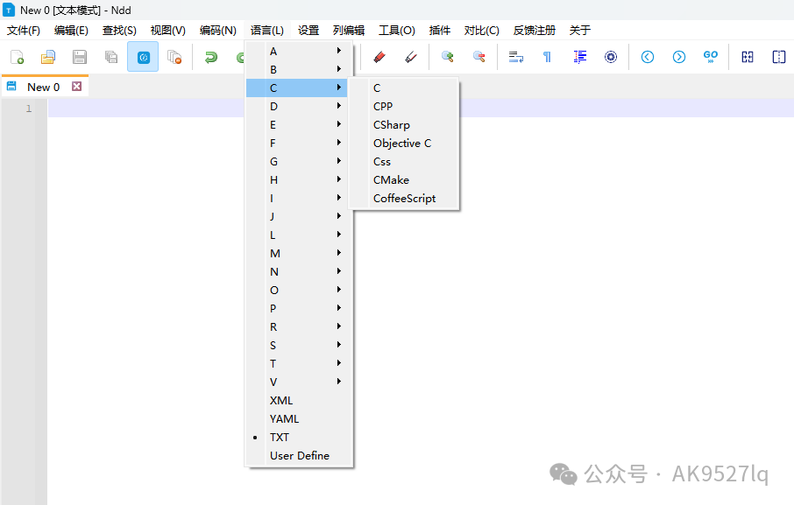Expand the V languages submenu
The height and width of the screenshot is (505, 794).
pos(299,382)
